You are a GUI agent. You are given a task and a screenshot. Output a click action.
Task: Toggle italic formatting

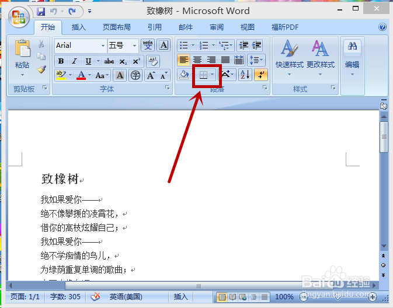click(74, 61)
